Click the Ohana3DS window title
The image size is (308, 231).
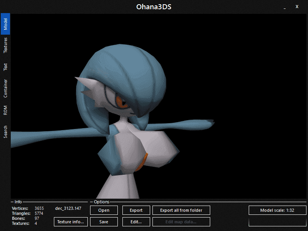(154, 7)
